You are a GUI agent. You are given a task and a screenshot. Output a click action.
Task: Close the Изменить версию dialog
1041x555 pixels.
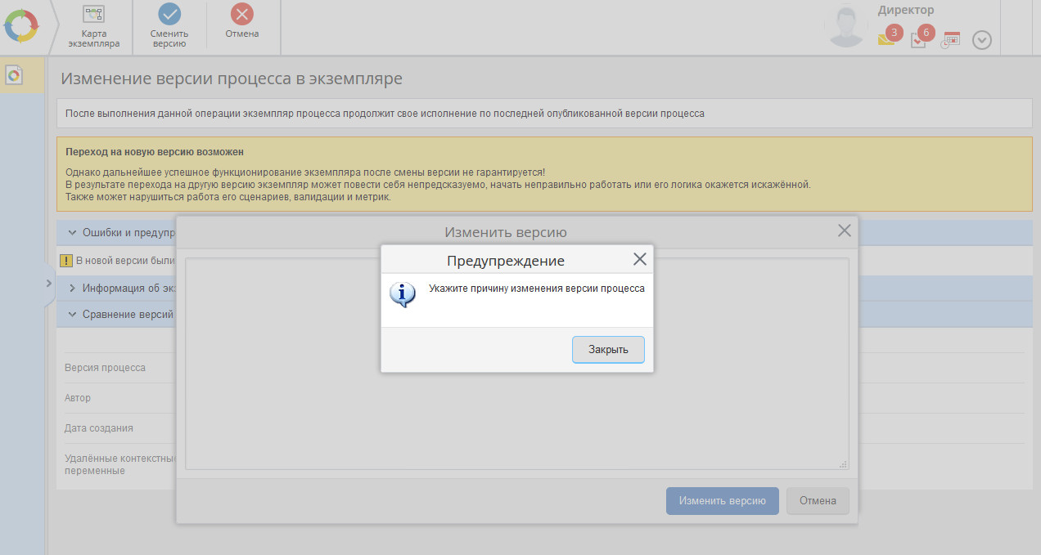(845, 231)
